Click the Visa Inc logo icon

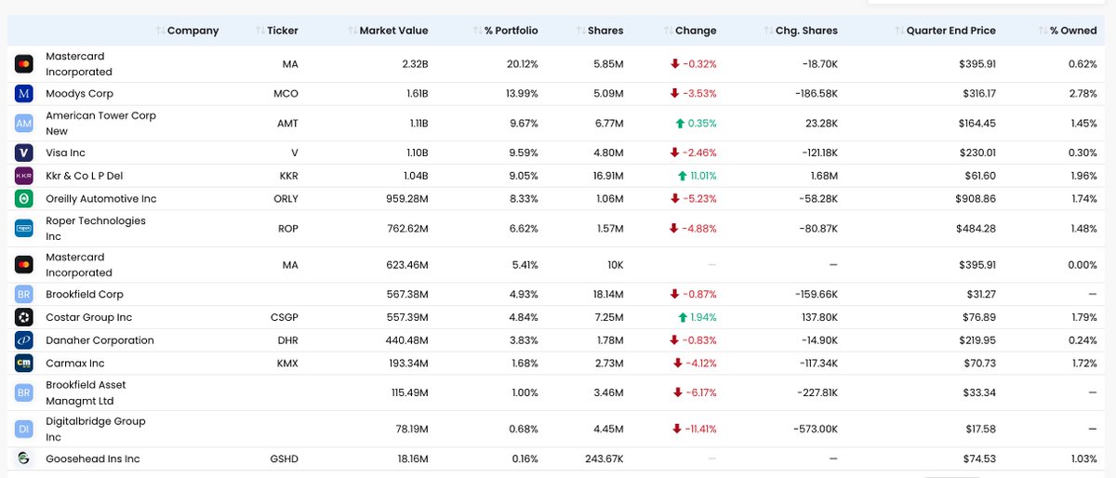(24, 153)
